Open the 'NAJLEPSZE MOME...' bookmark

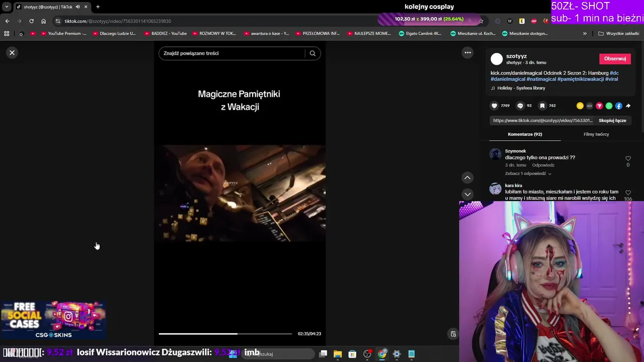click(x=369, y=34)
